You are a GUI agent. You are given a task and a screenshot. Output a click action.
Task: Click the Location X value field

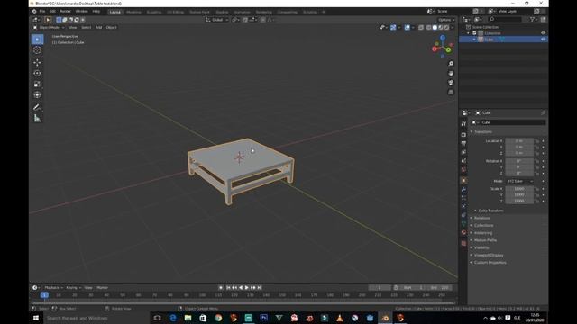[x=519, y=141]
